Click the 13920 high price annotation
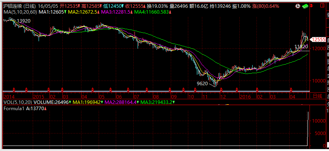329x151 pixels. tap(24, 21)
